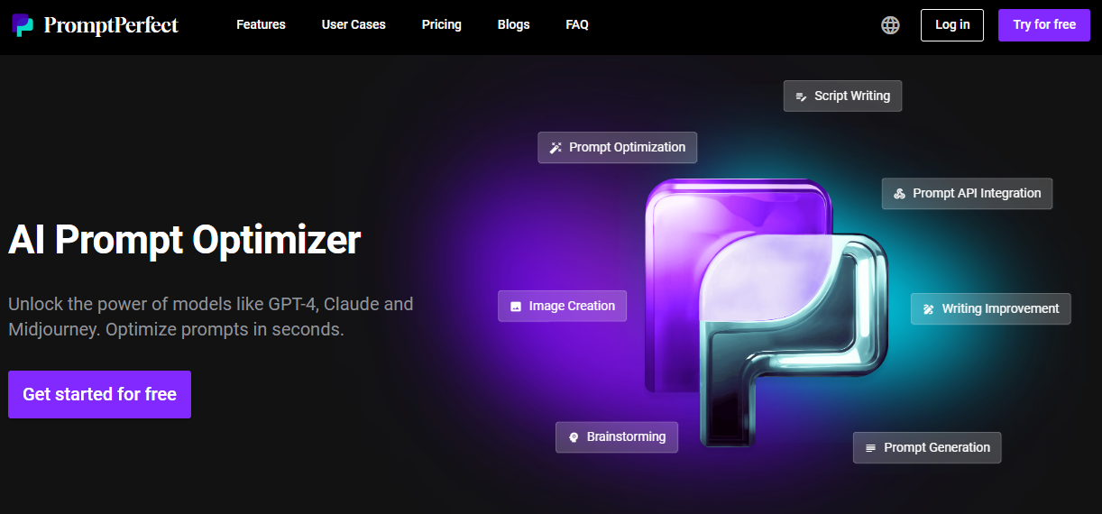Viewport: 1102px width, 514px height.
Task: Click the lines icon in Prompt Generation chip
Action: click(870, 448)
